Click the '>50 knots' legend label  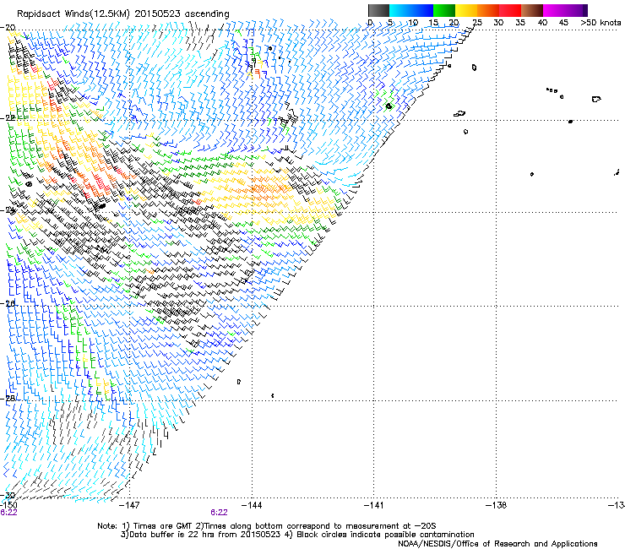(x=601, y=22)
